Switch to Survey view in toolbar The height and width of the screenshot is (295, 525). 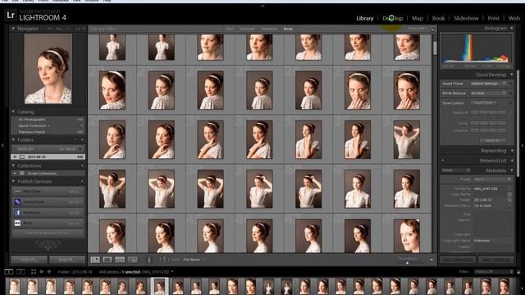coord(133,260)
